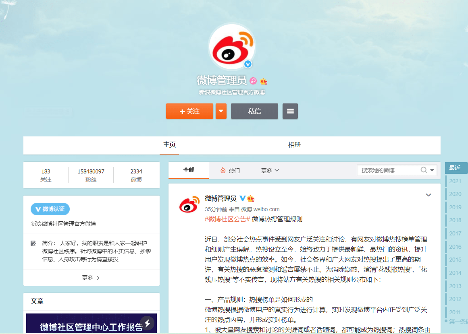This screenshot has height=334, width=468.
Task: Click the large Weibo profile avatar
Action: pos(232,47)
